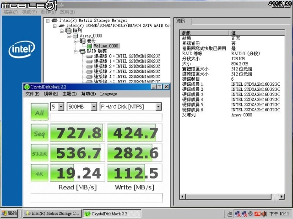The image size is (293, 219).
Task: Click the Array_0000 icon in tree
Action: tap(75, 36)
